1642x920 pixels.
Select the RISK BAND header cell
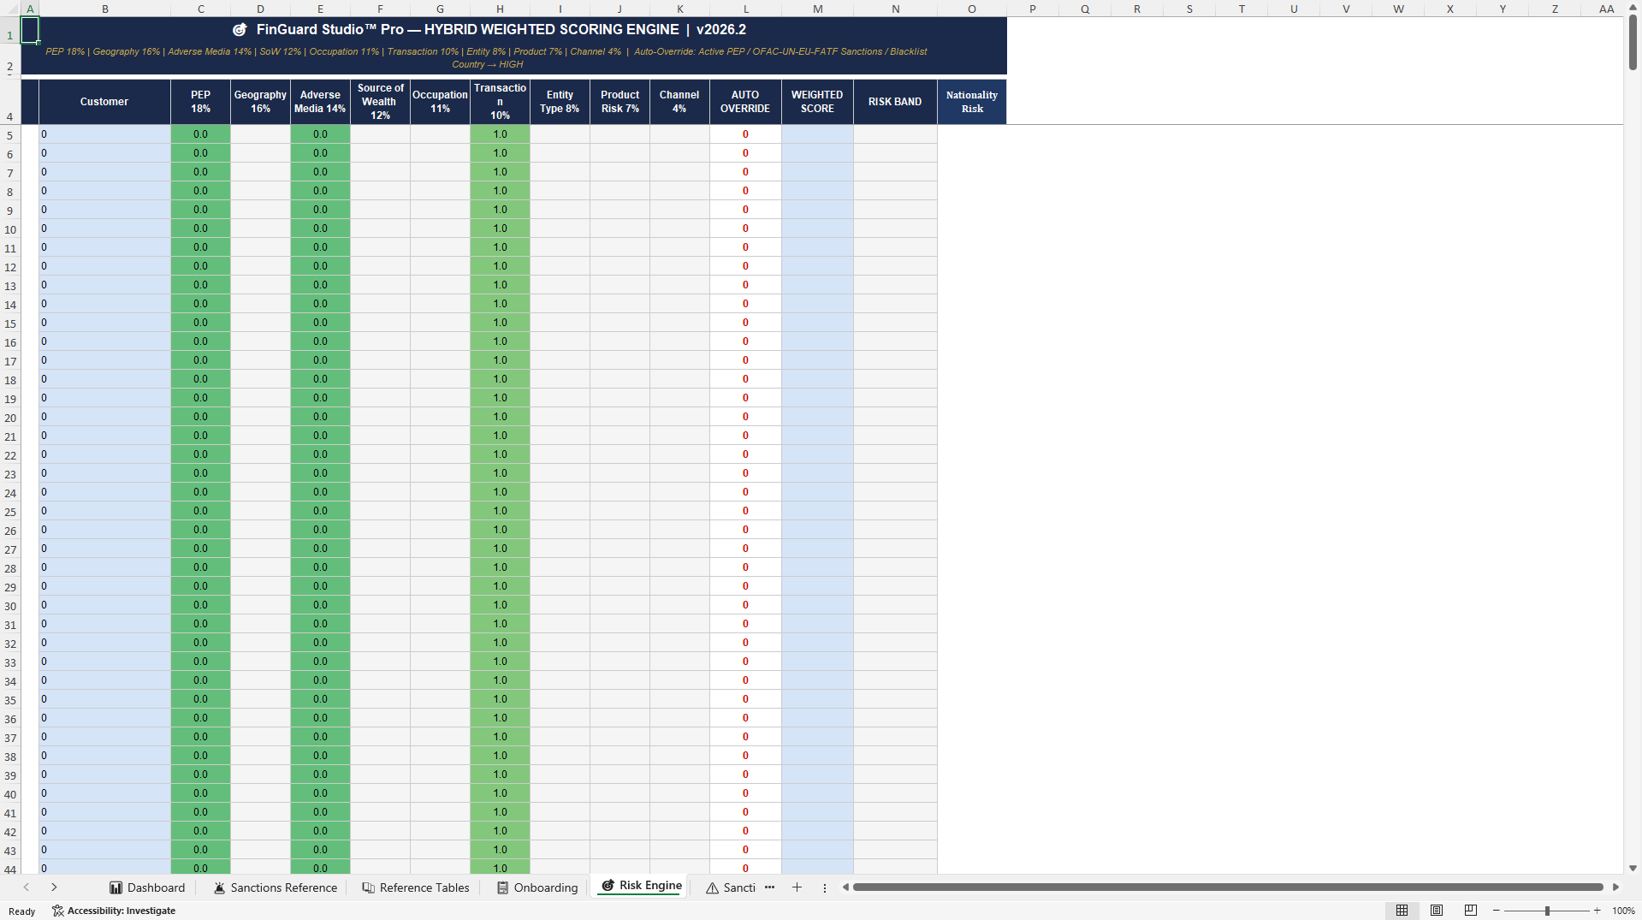(x=895, y=102)
